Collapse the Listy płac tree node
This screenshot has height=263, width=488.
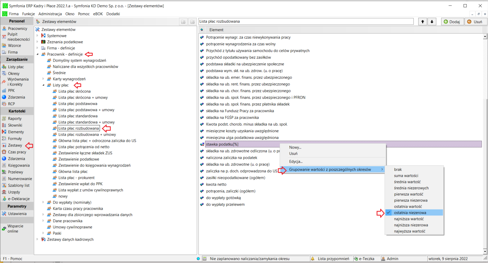(x=43, y=85)
